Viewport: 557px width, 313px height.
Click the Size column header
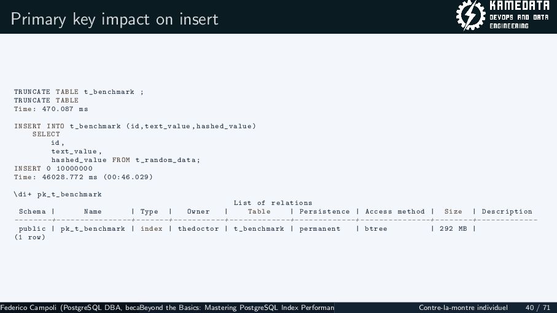453,212
